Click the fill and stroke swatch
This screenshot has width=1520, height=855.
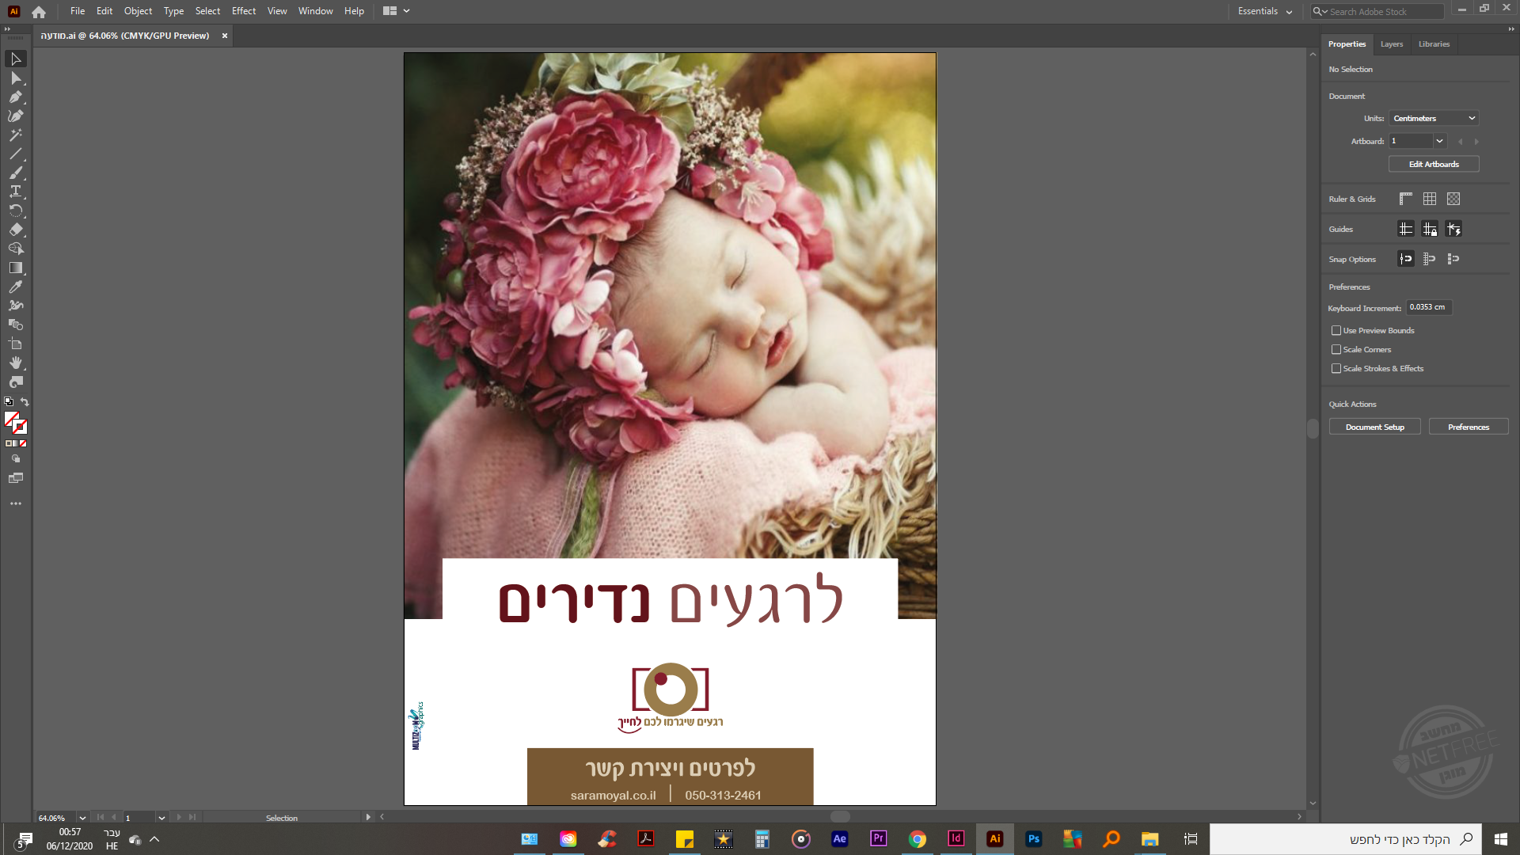pos(15,422)
